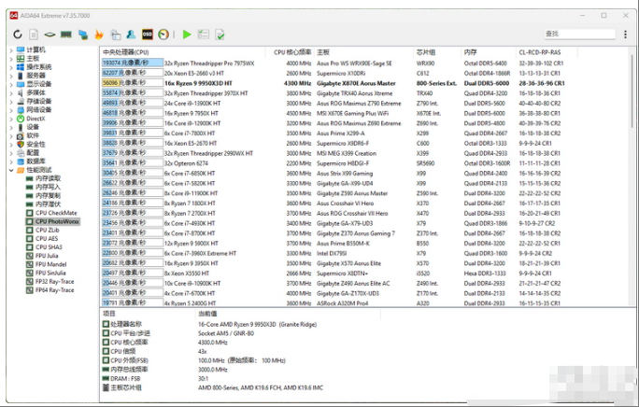Image resolution: width=639 pixels, height=407 pixels.
Task: Open the Report page icon in toolbar
Action: tap(34, 35)
